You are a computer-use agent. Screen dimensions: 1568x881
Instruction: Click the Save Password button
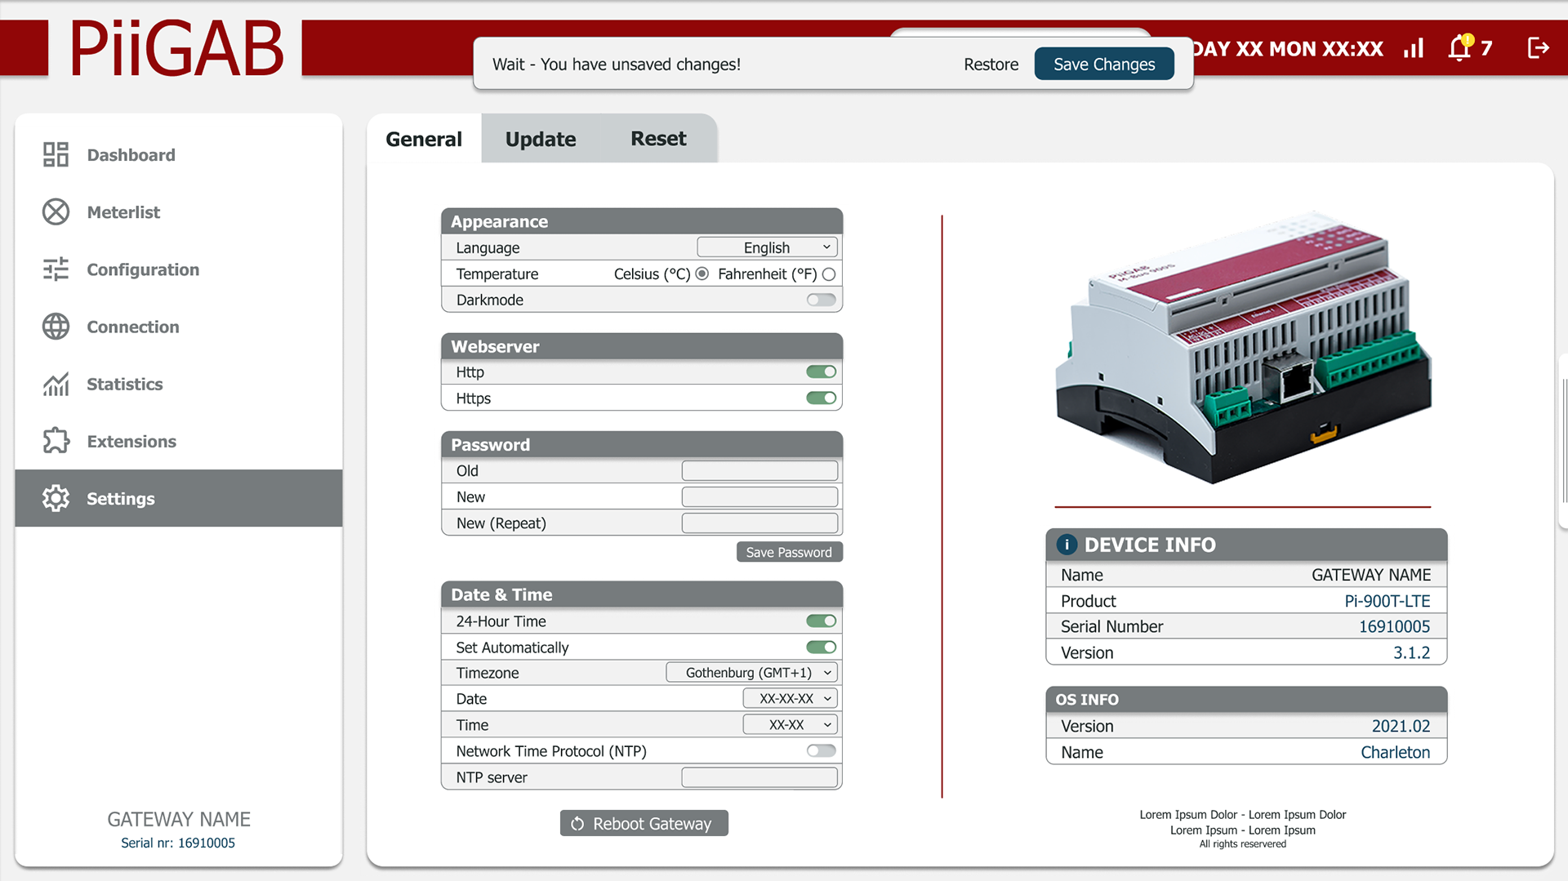click(789, 552)
